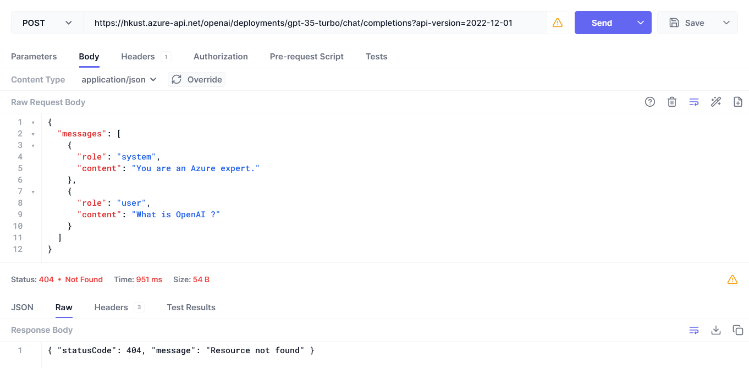Click the warning icon next to response status
749x368 pixels.
(732, 279)
